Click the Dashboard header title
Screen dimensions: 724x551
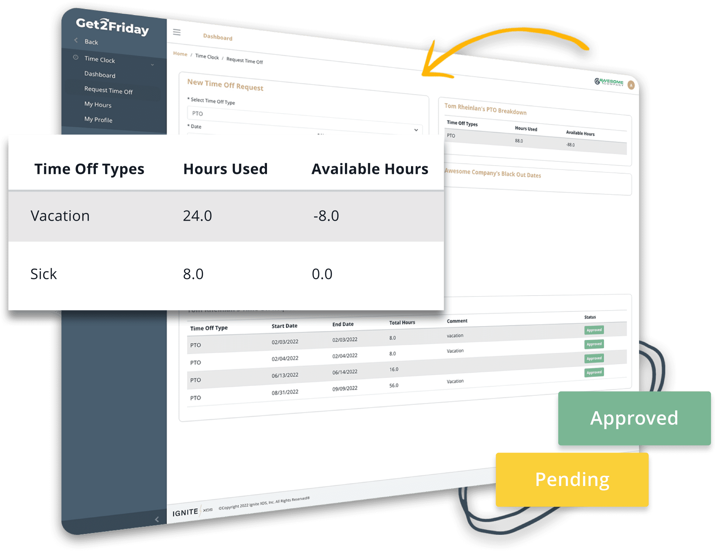218,37
